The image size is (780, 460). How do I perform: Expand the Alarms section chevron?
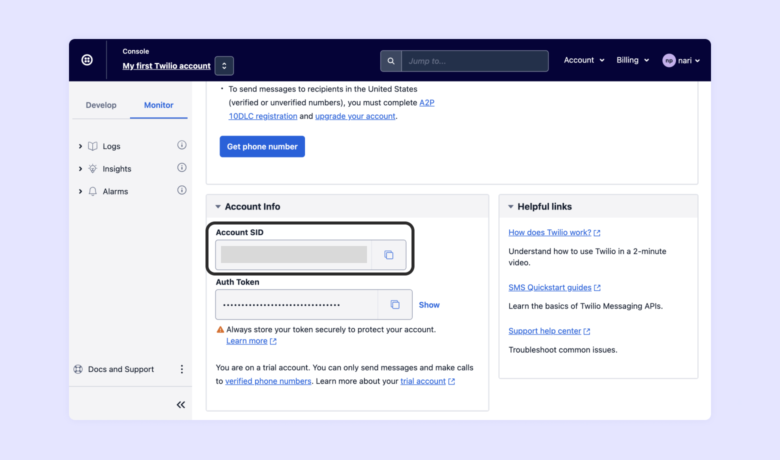point(80,191)
